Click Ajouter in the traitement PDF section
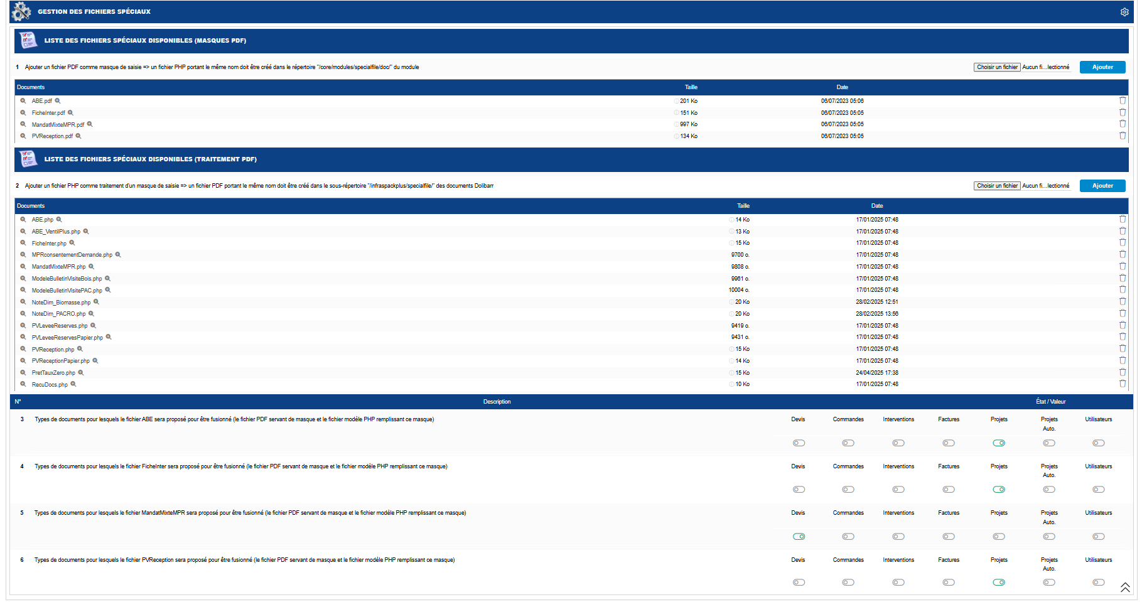This screenshot has height=602, width=1142. tap(1102, 186)
